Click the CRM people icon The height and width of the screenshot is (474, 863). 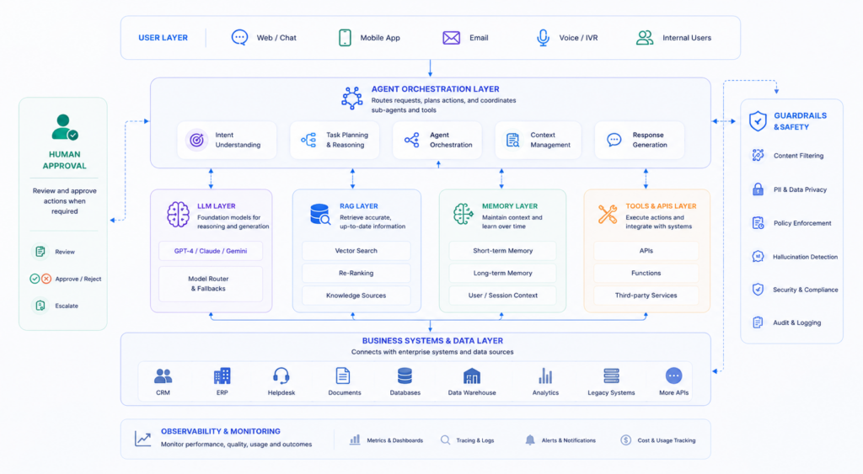163,376
